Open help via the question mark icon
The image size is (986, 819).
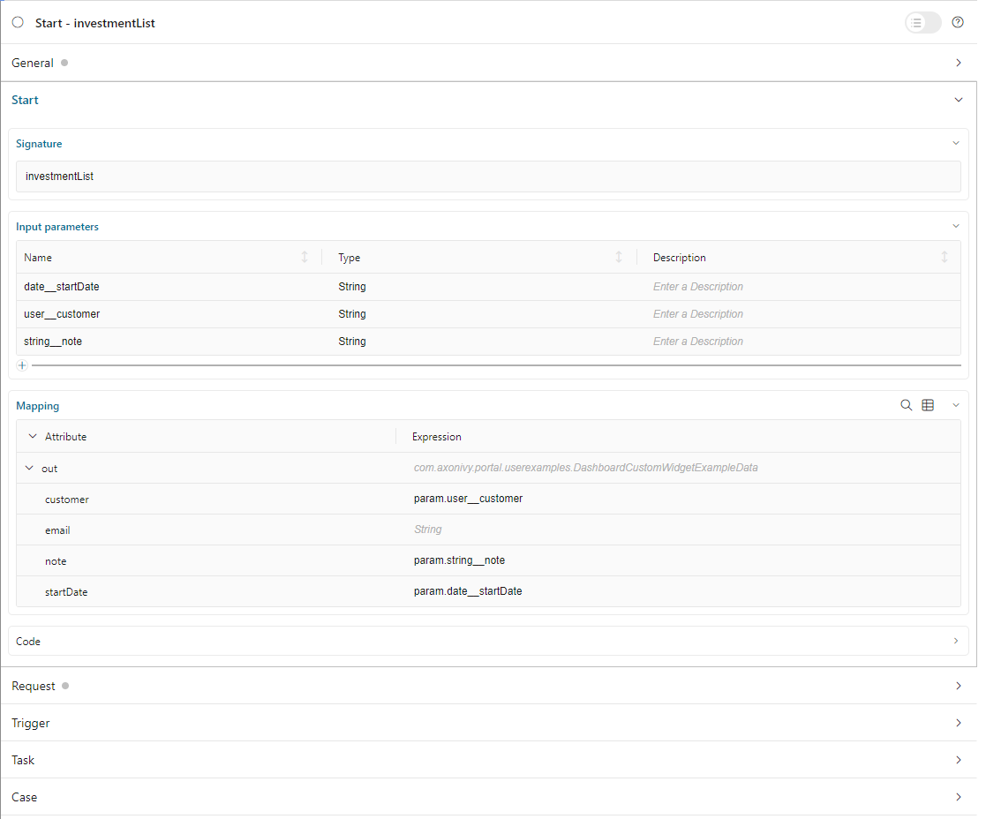point(958,22)
